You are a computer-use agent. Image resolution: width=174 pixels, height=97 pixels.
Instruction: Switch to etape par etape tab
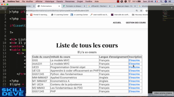[x=125, y=6]
